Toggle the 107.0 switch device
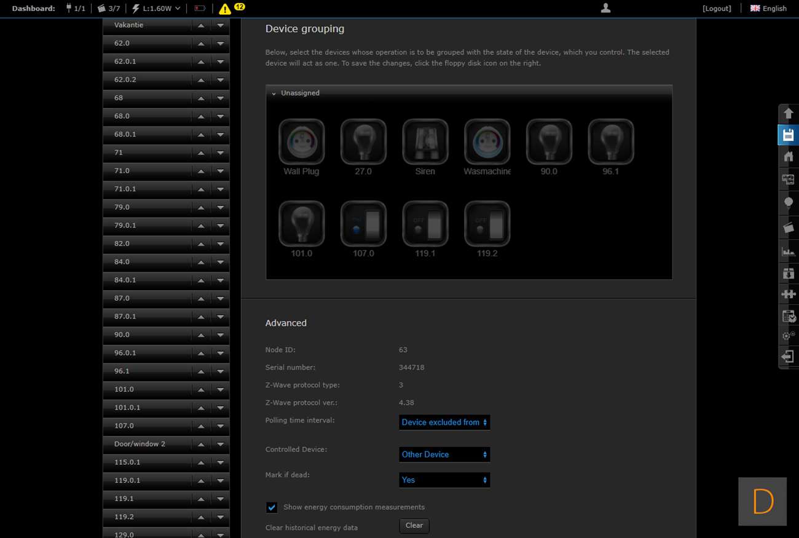This screenshot has width=799, height=538. click(363, 224)
